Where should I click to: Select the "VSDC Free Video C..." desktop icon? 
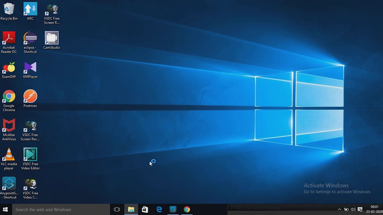coord(30,188)
